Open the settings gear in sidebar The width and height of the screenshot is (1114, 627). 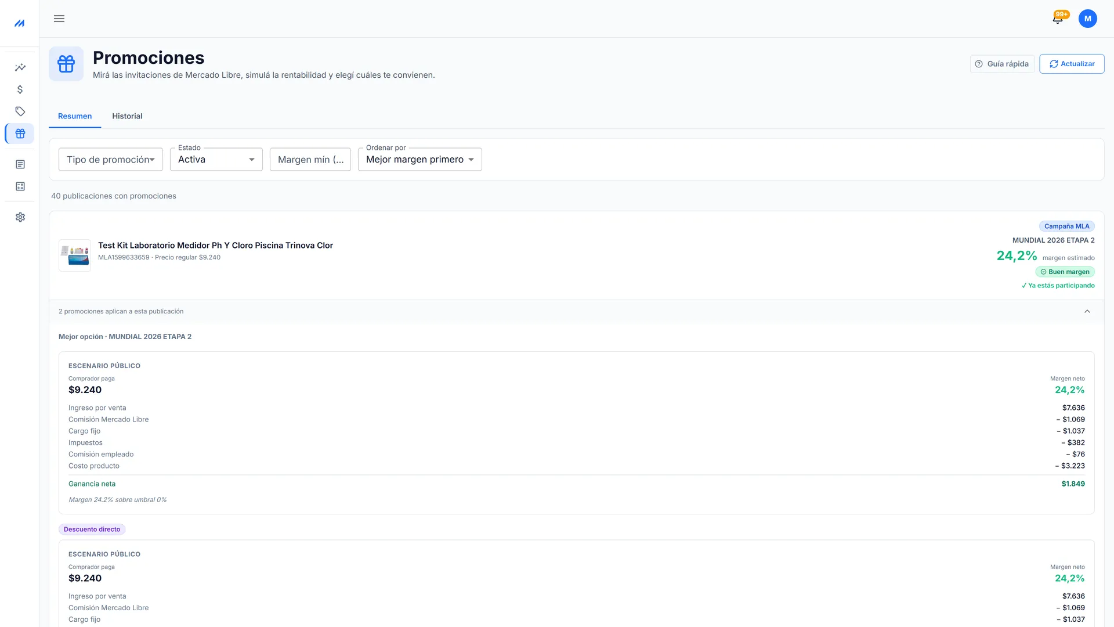[20, 217]
